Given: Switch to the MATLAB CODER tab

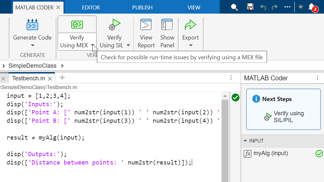Looking at the screenshot, I should pyautogui.click(x=34, y=7).
